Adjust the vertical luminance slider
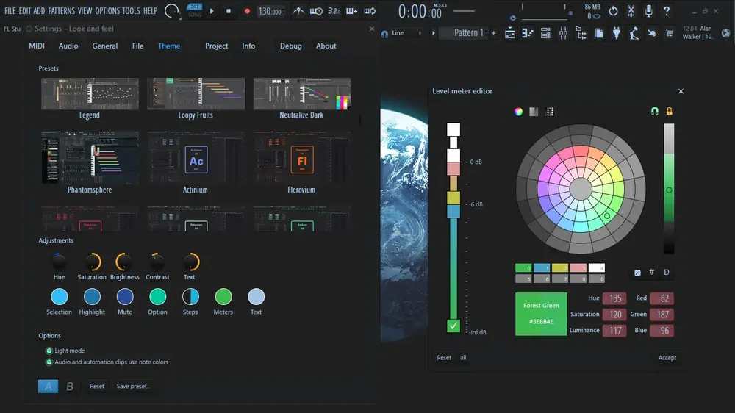This screenshot has height=413, width=735. click(x=669, y=188)
